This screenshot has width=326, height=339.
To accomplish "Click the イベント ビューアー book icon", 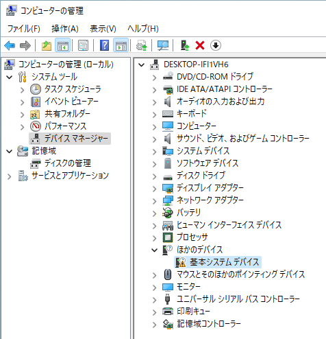I will [36, 102].
